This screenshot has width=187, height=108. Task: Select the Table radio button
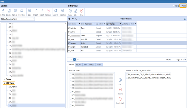pos(174,6)
